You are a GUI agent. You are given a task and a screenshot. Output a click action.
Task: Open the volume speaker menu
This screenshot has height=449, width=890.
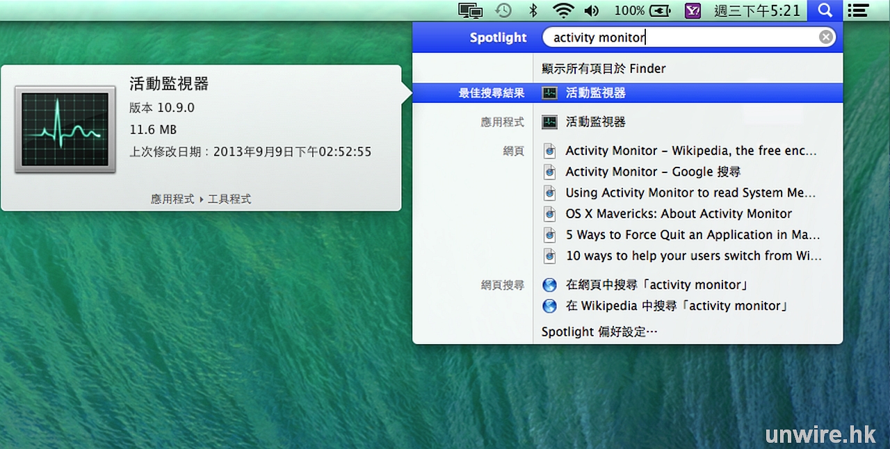click(592, 10)
